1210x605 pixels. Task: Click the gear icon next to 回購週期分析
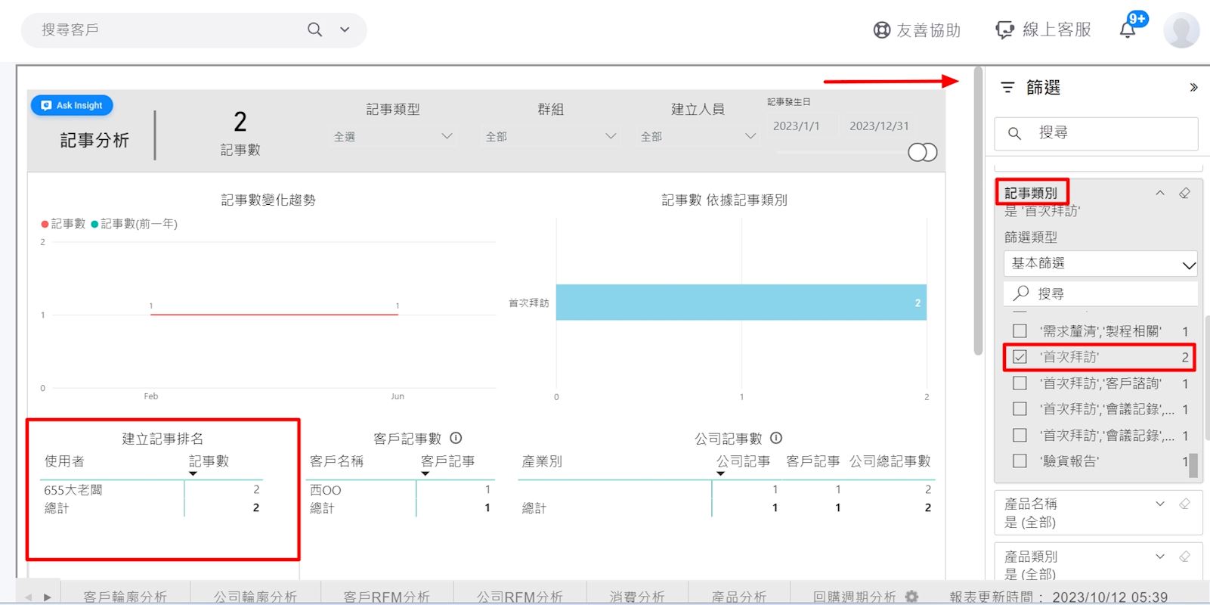tap(912, 597)
